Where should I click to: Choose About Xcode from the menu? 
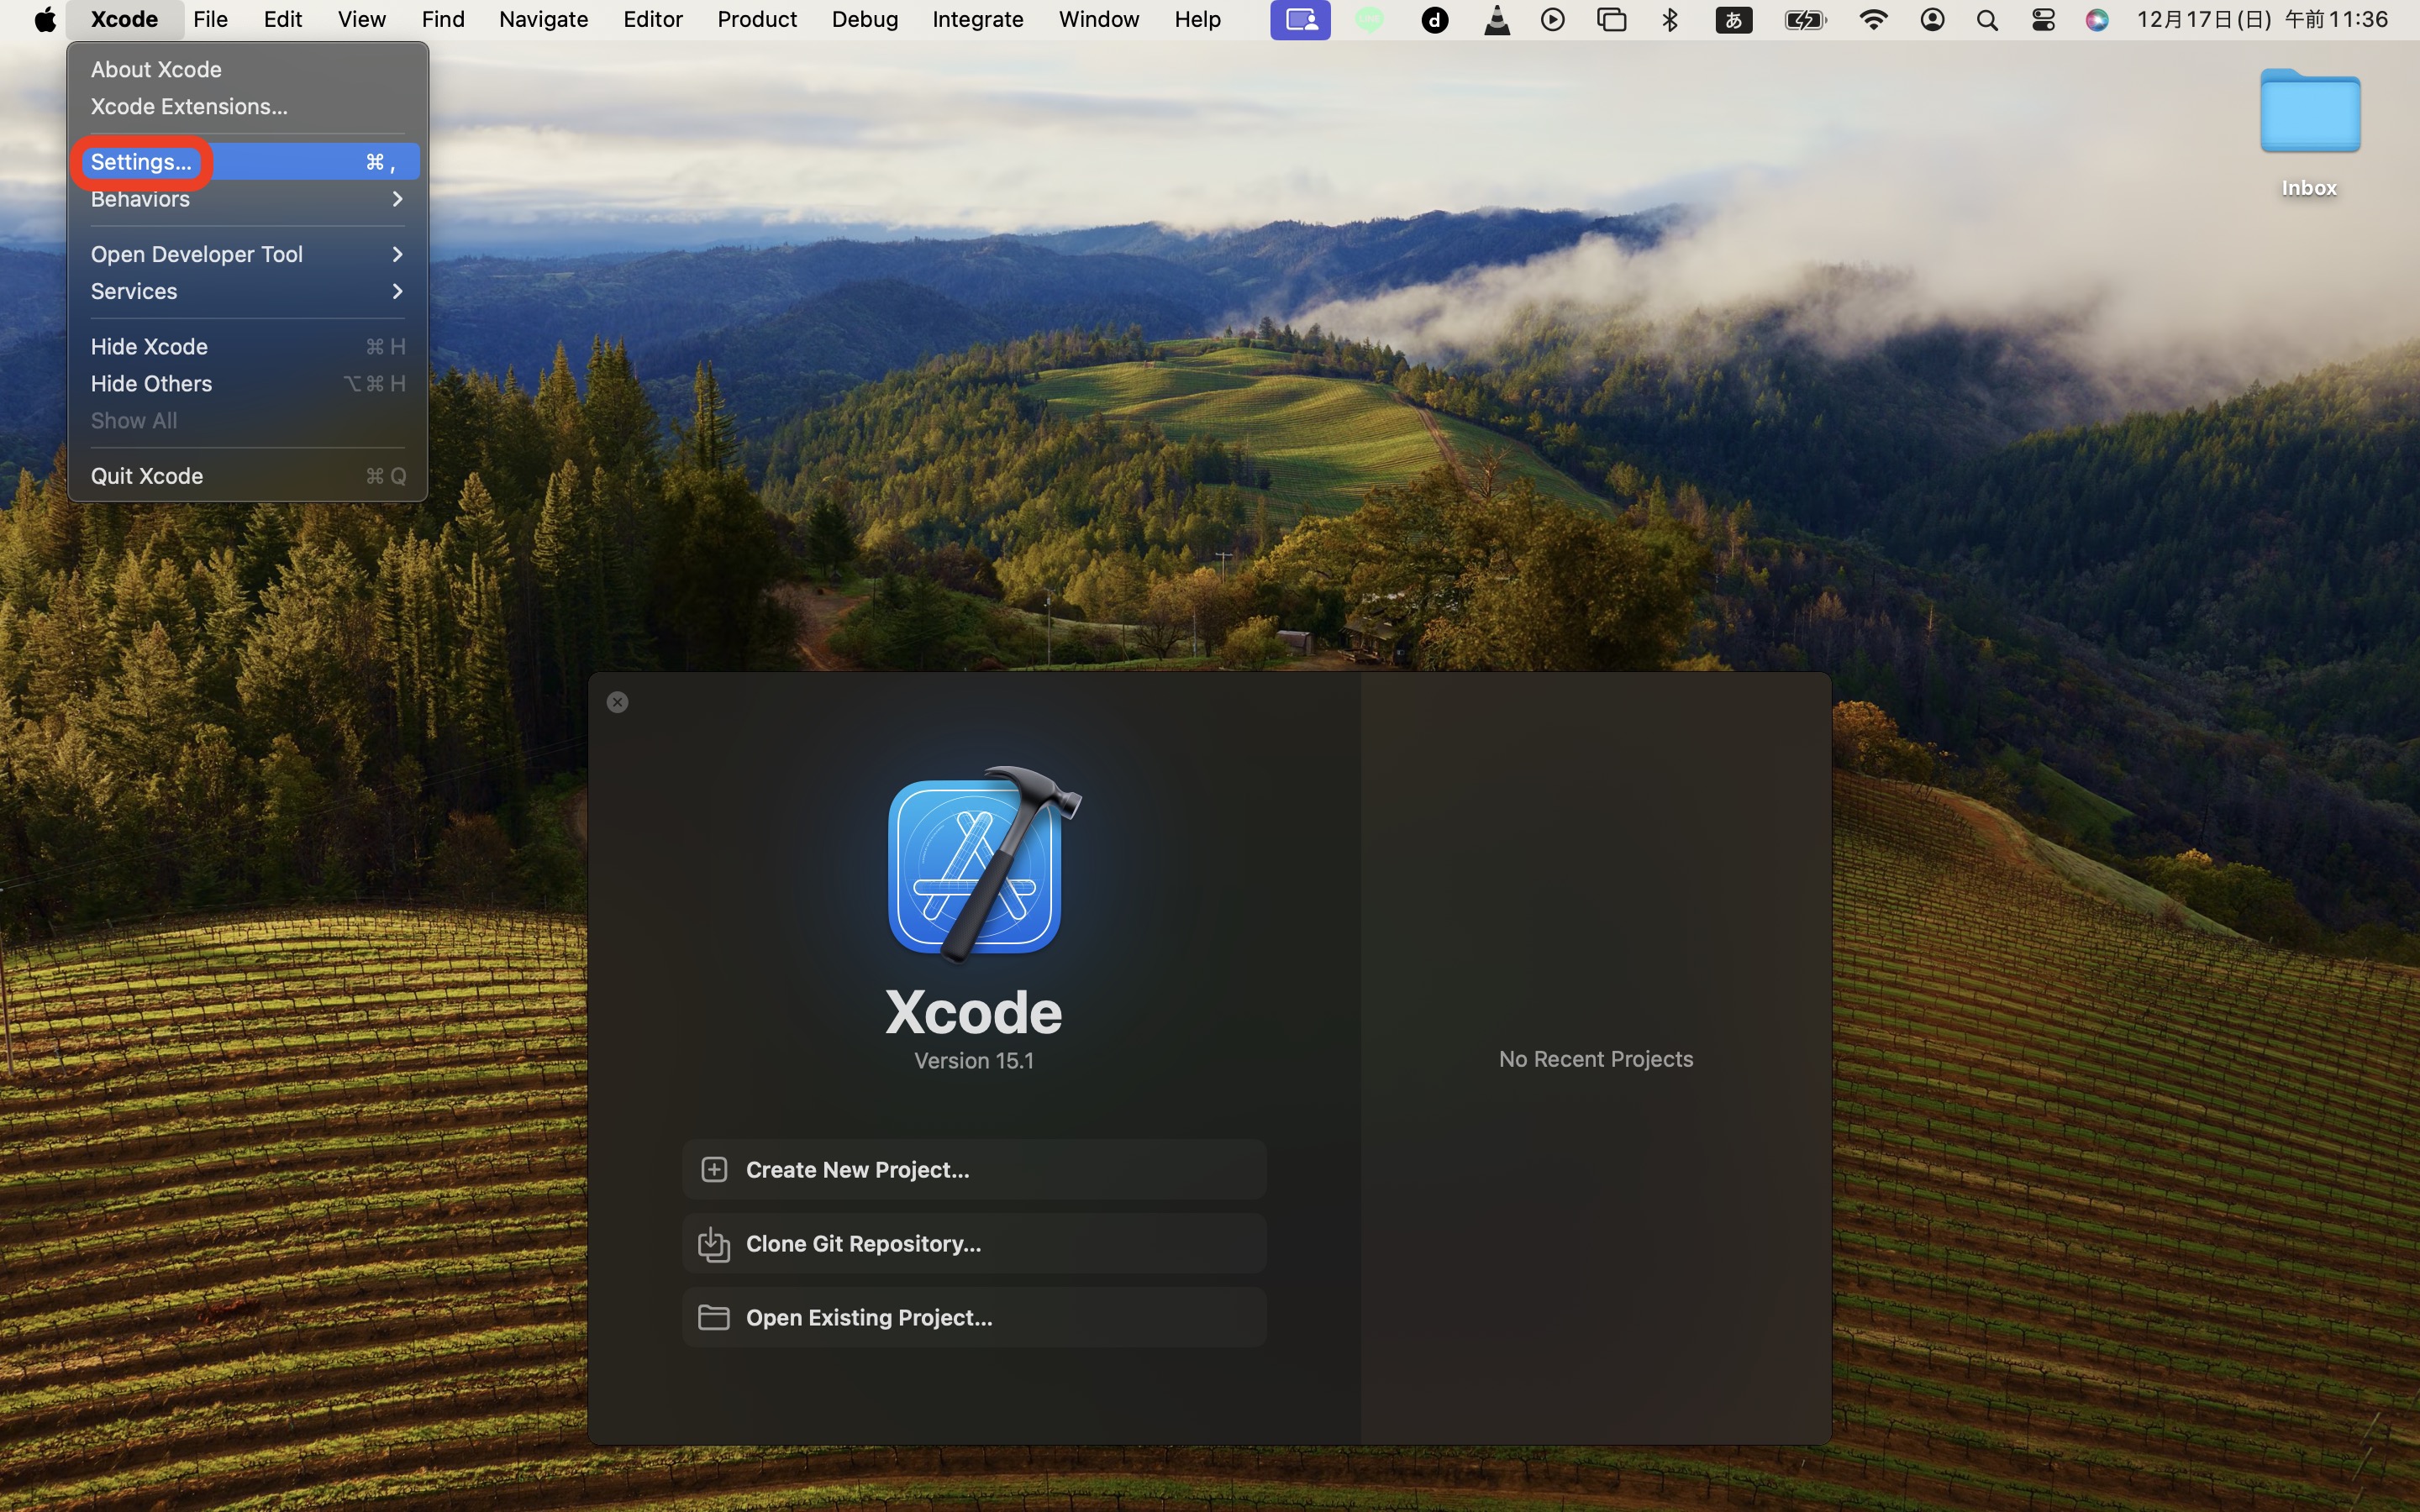tap(247, 69)
